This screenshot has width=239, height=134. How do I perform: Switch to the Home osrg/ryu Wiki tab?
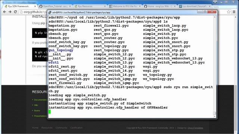pyautogui.click(x=159, y=6)
